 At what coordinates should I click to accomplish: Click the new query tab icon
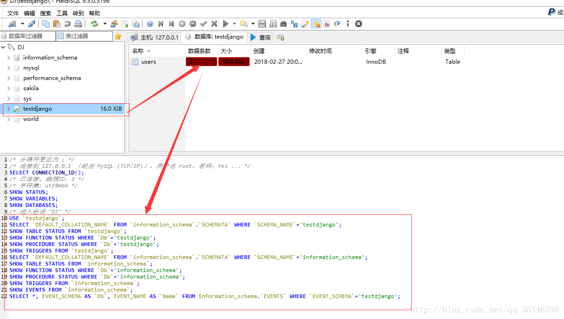(x=280, y=37)
